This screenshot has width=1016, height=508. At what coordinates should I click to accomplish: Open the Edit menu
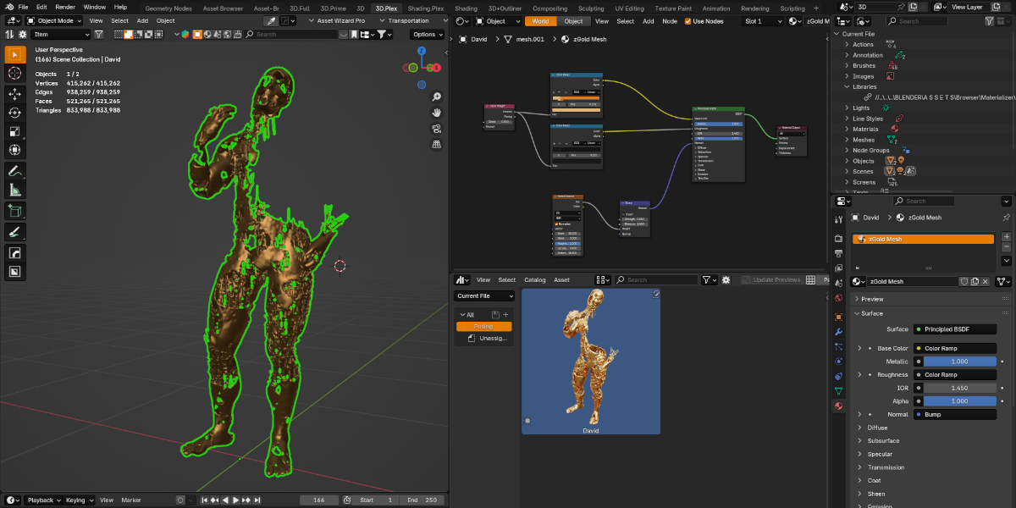click(41, 7)
